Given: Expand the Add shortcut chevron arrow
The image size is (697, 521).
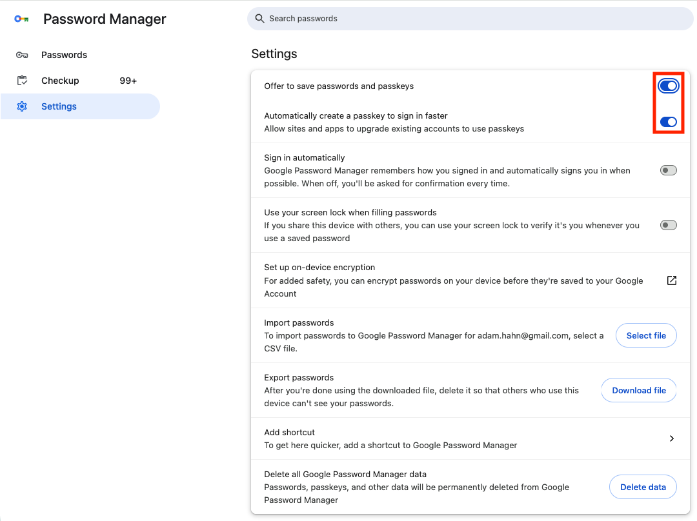Looking at the screenshot, I should click(672, 438).
